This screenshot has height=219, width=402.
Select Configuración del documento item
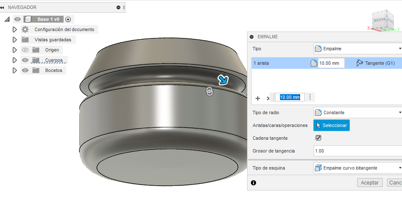click(x=64, y=29)
